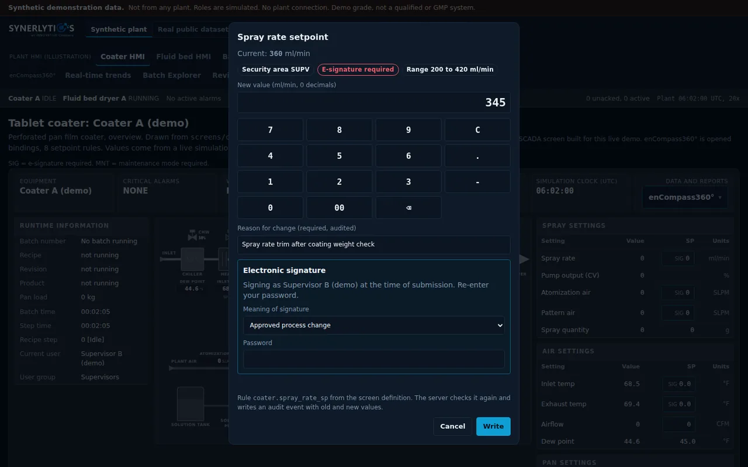Click the Solution Tank graphic
The width and height of the screenshot is (748, 467).
coord(191,405)
